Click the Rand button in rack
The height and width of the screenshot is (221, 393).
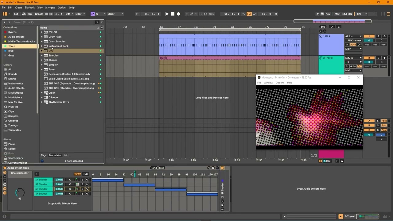(154, 168)
